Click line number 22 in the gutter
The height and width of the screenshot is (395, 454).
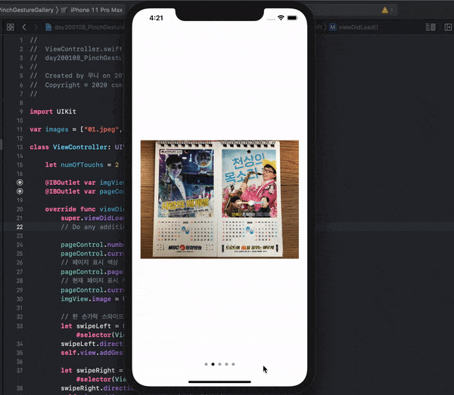tap(20, 227)
